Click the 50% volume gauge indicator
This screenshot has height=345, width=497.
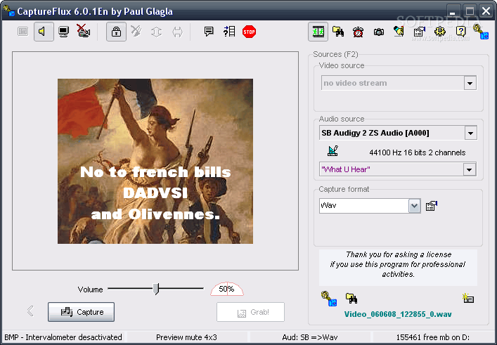(x=227, y=289)
